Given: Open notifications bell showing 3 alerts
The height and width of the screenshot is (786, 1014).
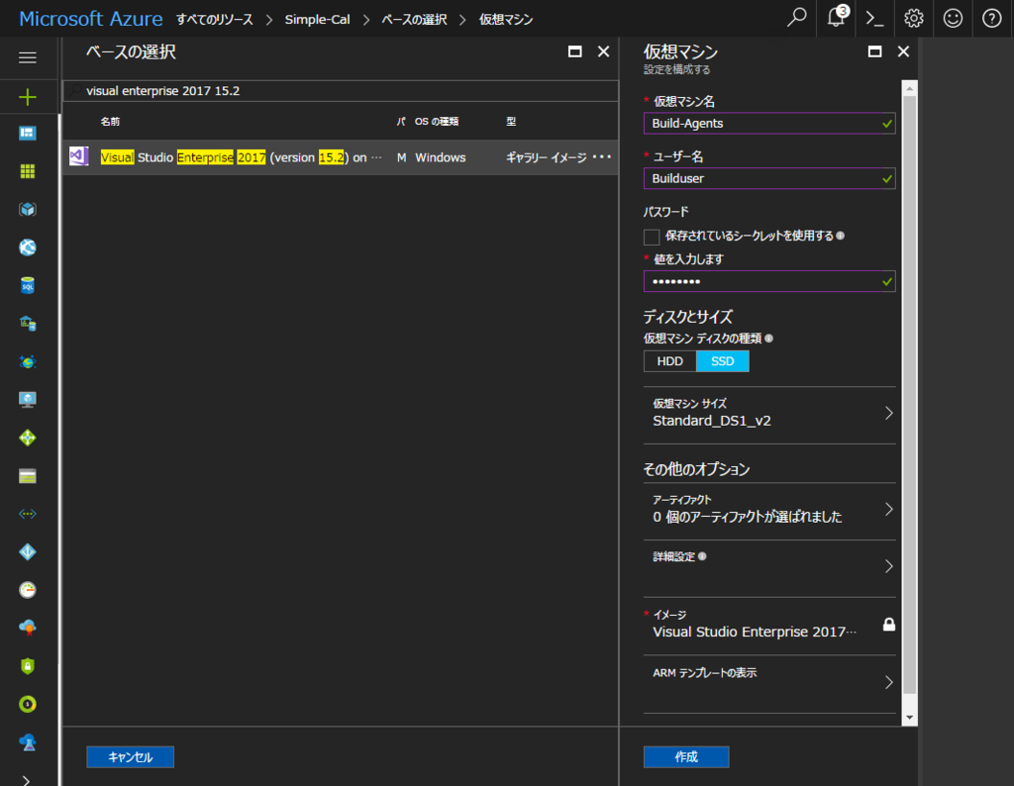Looking at the screenshot, I should click(837, 18).
